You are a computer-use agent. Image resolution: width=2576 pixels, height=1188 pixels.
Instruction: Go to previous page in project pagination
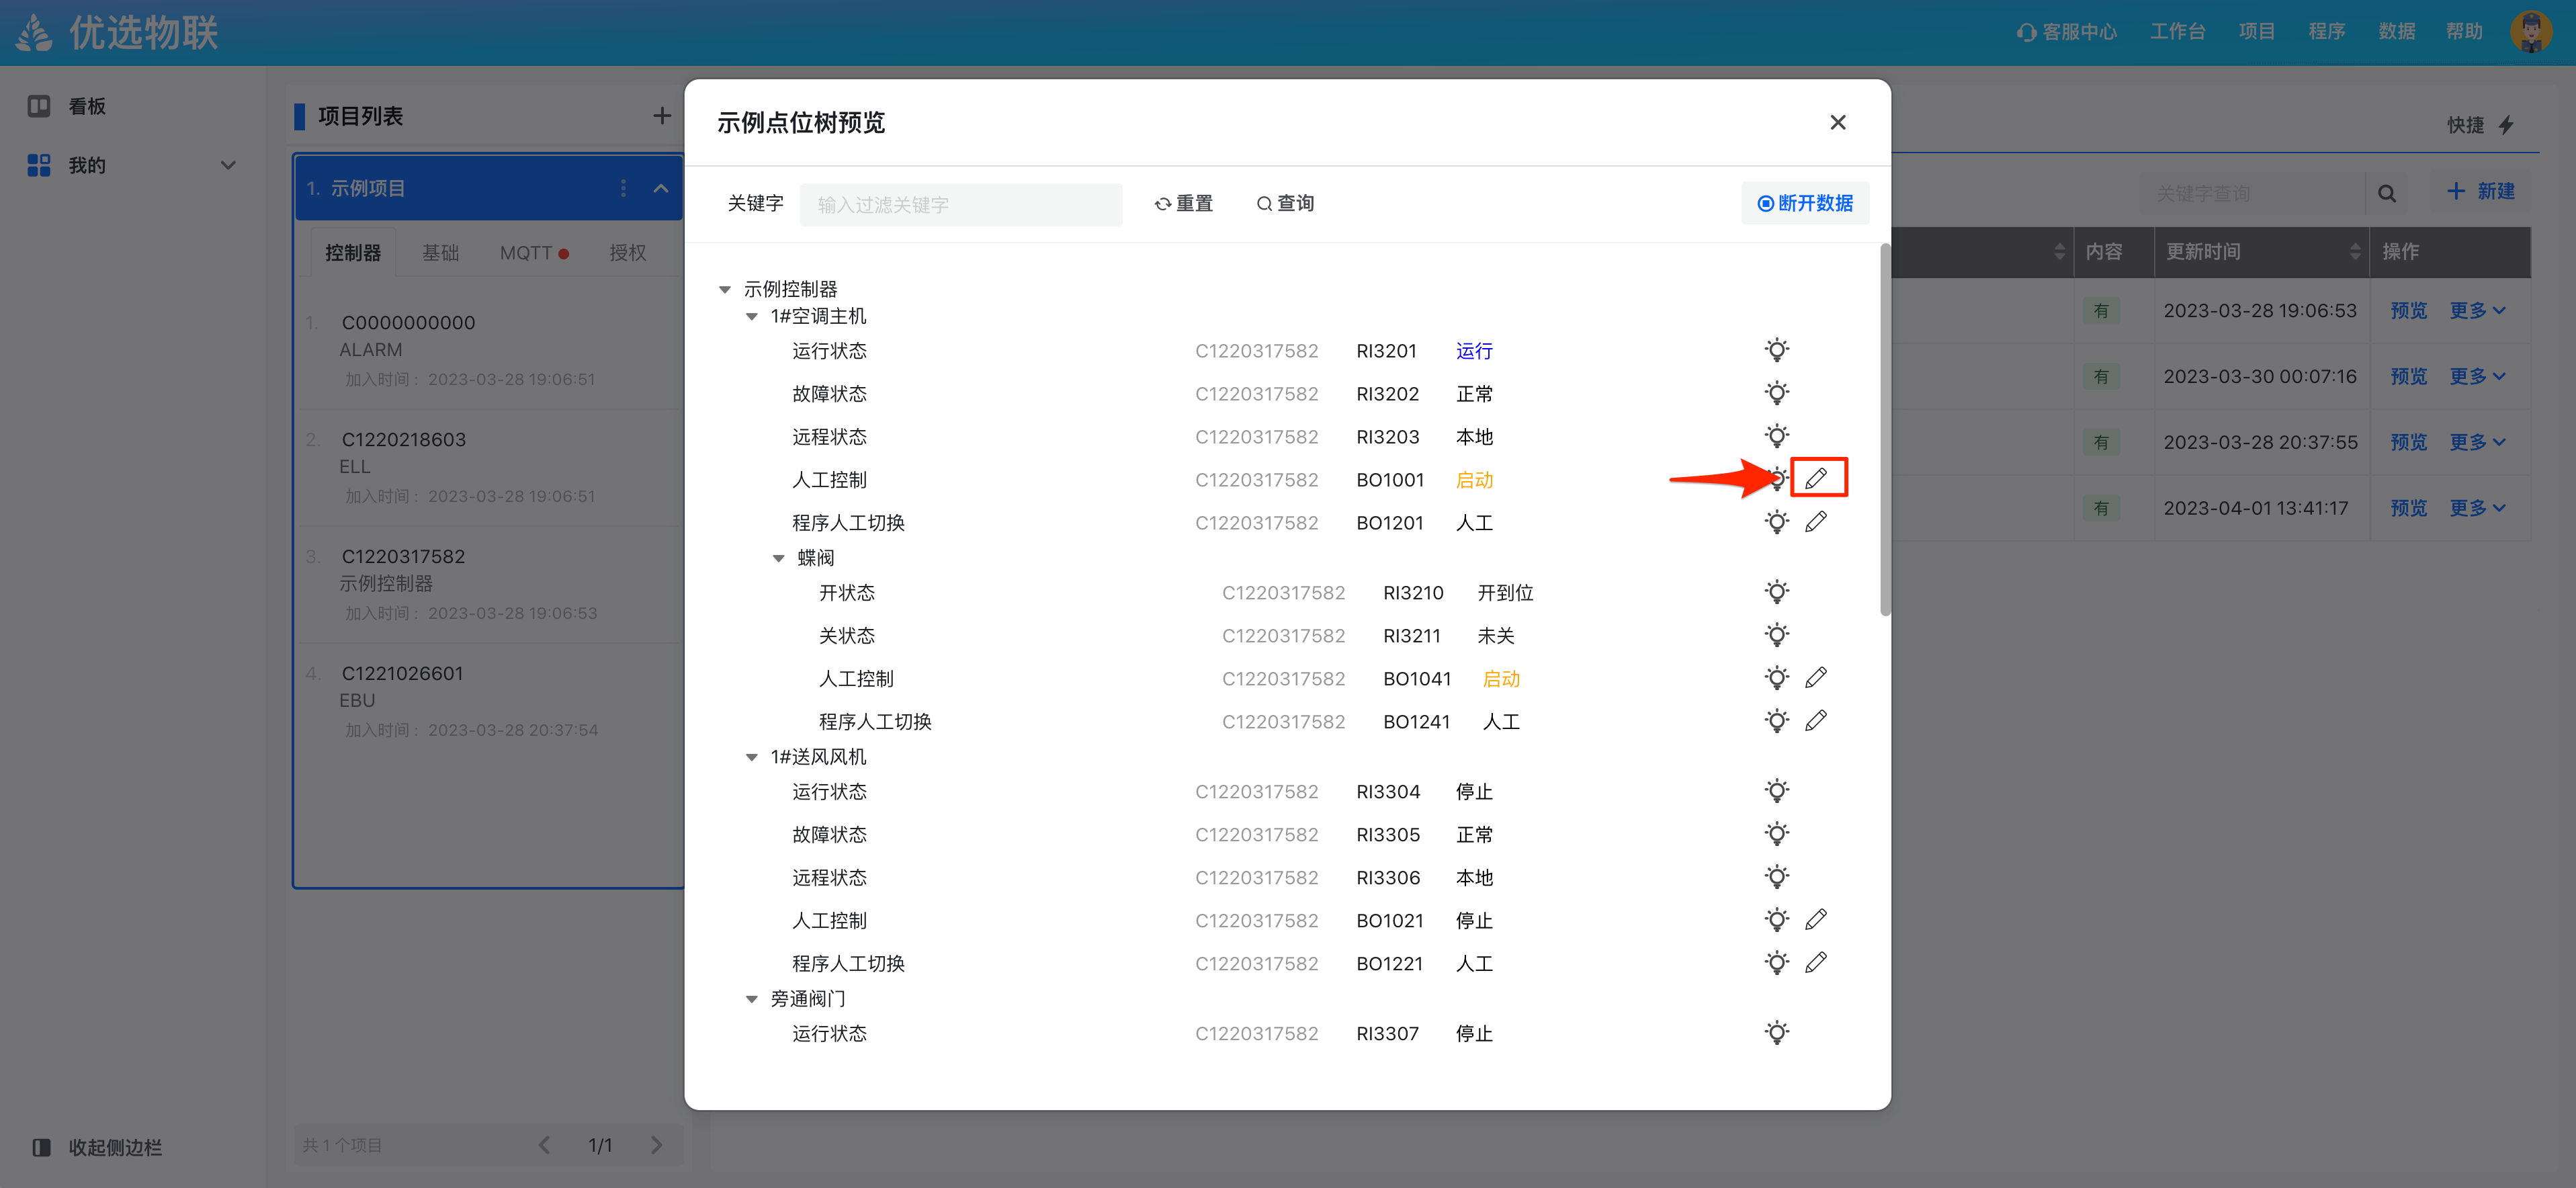pos(544,1145)
